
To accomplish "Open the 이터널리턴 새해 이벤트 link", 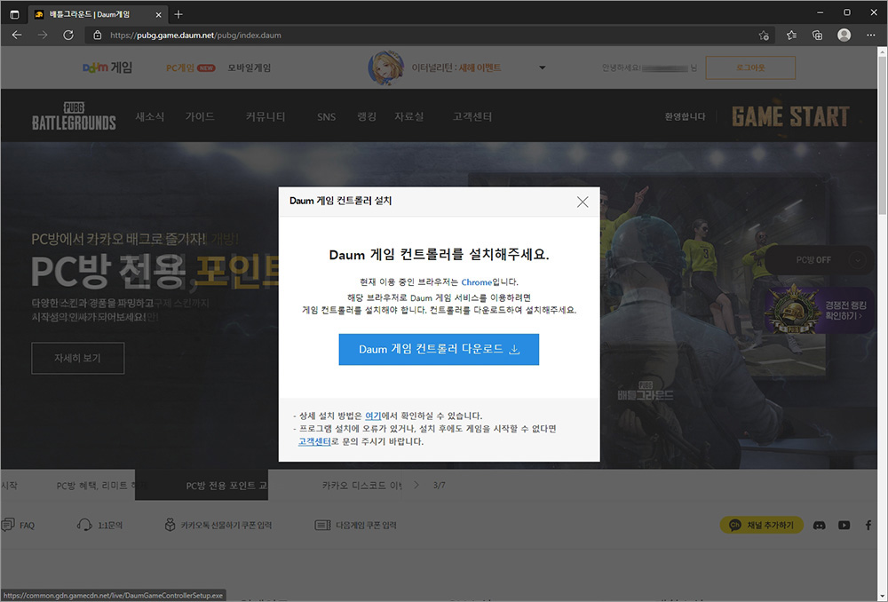I will [x=456, y=67].
